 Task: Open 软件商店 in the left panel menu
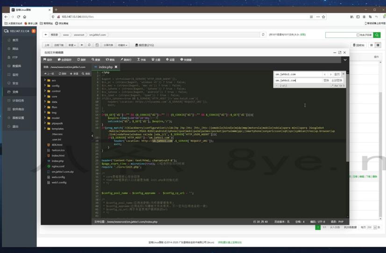(x=18, y=109)
